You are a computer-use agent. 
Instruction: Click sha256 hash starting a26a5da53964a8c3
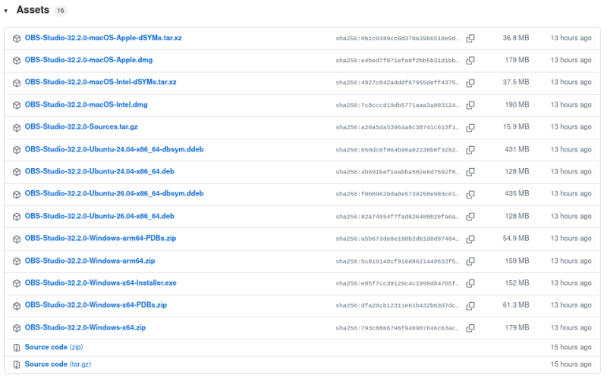[x=397, y=127]
